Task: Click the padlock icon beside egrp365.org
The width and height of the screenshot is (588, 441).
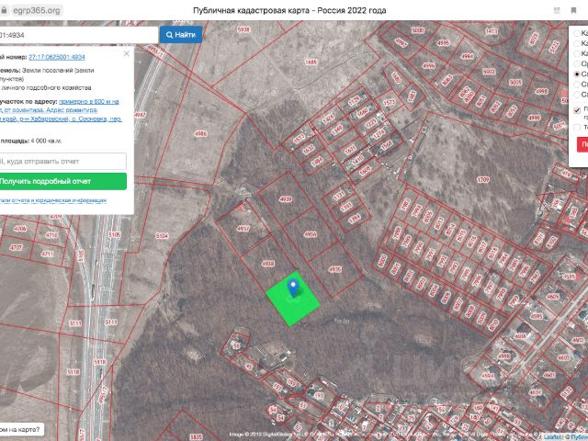Action: (4, 10)
